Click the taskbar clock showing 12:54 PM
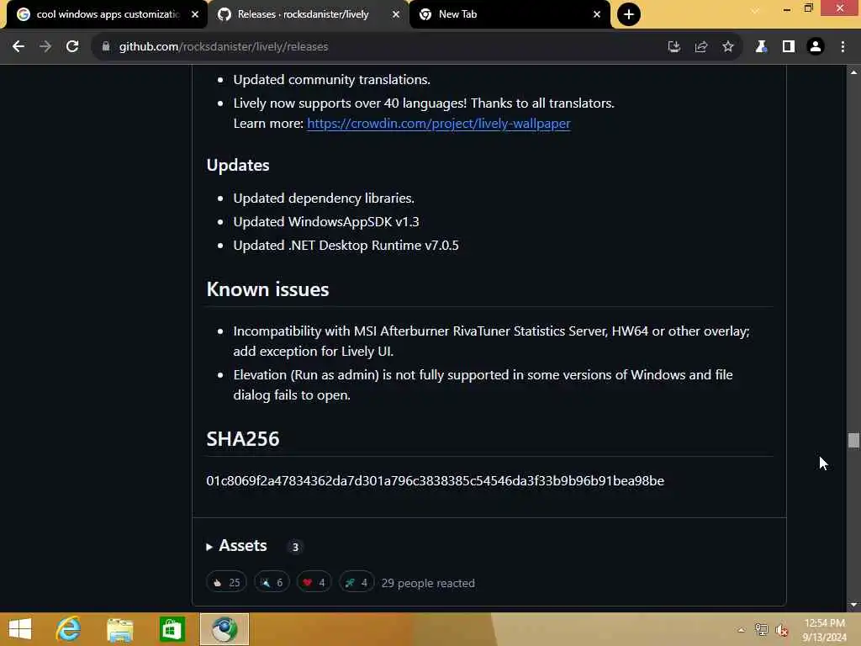This screenshot has width=861, height=646. 824,629
